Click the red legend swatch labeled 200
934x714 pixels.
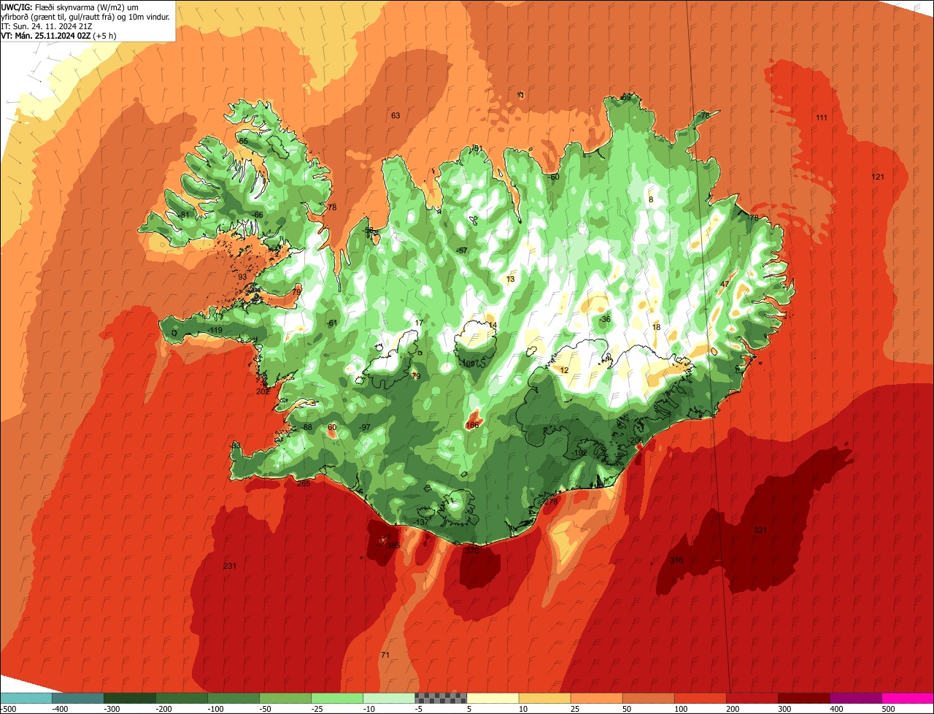coord(752,698)
